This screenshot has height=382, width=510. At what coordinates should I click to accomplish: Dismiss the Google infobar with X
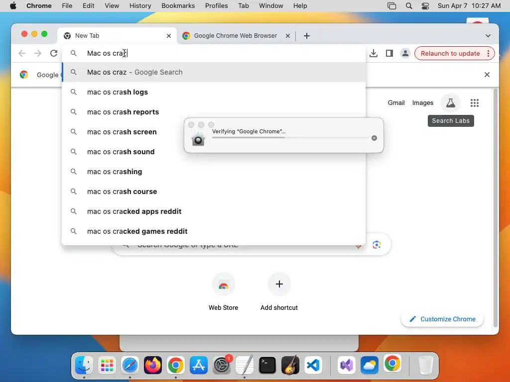(x=487, y=75)
